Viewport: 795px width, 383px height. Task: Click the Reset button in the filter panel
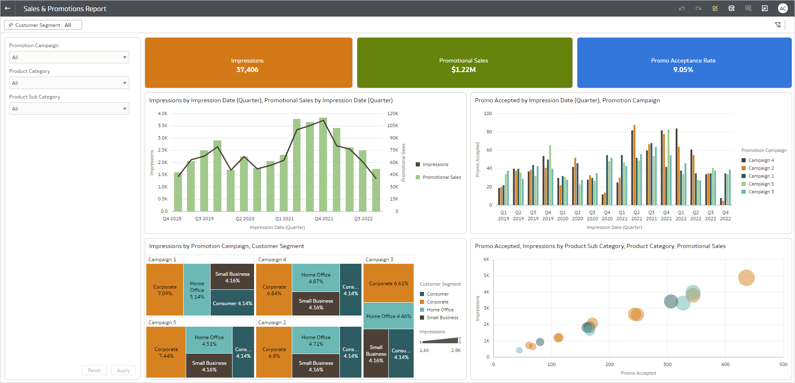coord(95,370)
